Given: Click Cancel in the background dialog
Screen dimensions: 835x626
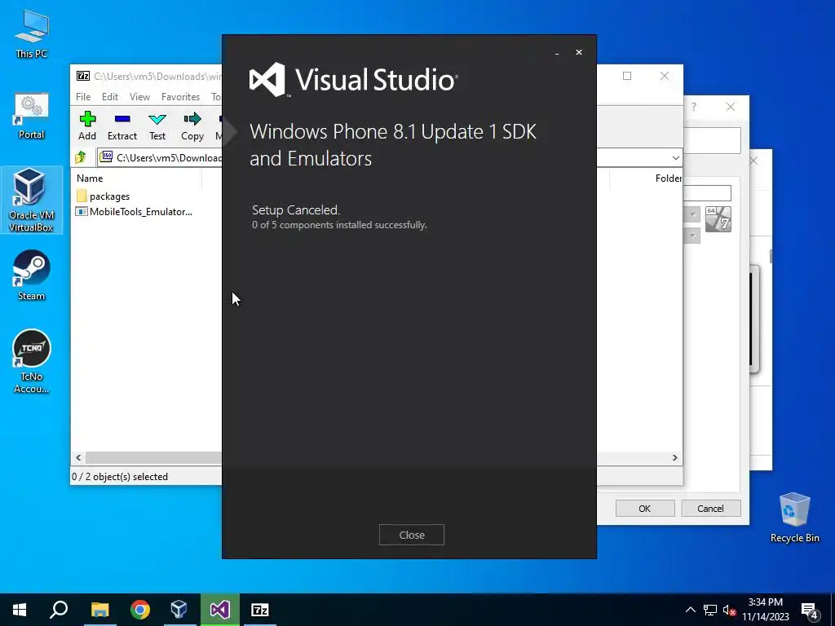Looking at the screenshot, I should tap(710, 509).
